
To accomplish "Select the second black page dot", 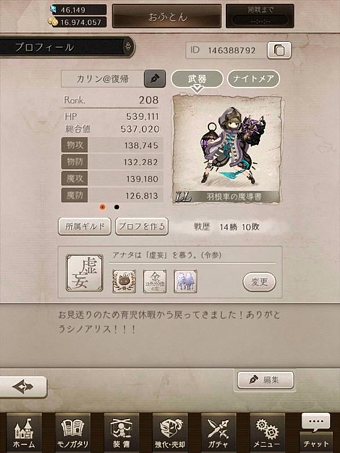I will click(117, 207).
